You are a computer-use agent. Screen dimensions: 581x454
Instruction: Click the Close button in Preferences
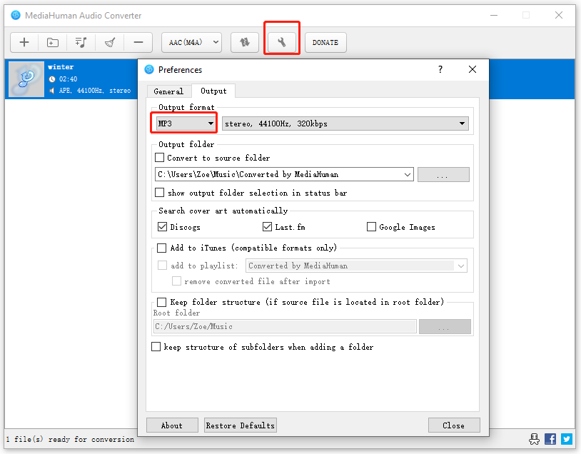pyautogui.click(x=454, y=425)
